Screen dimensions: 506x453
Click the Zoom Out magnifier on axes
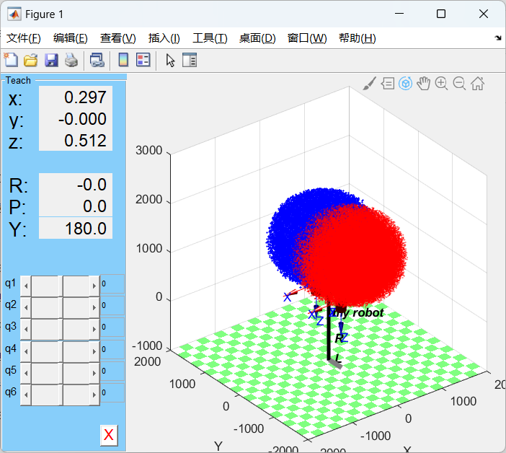459,84
